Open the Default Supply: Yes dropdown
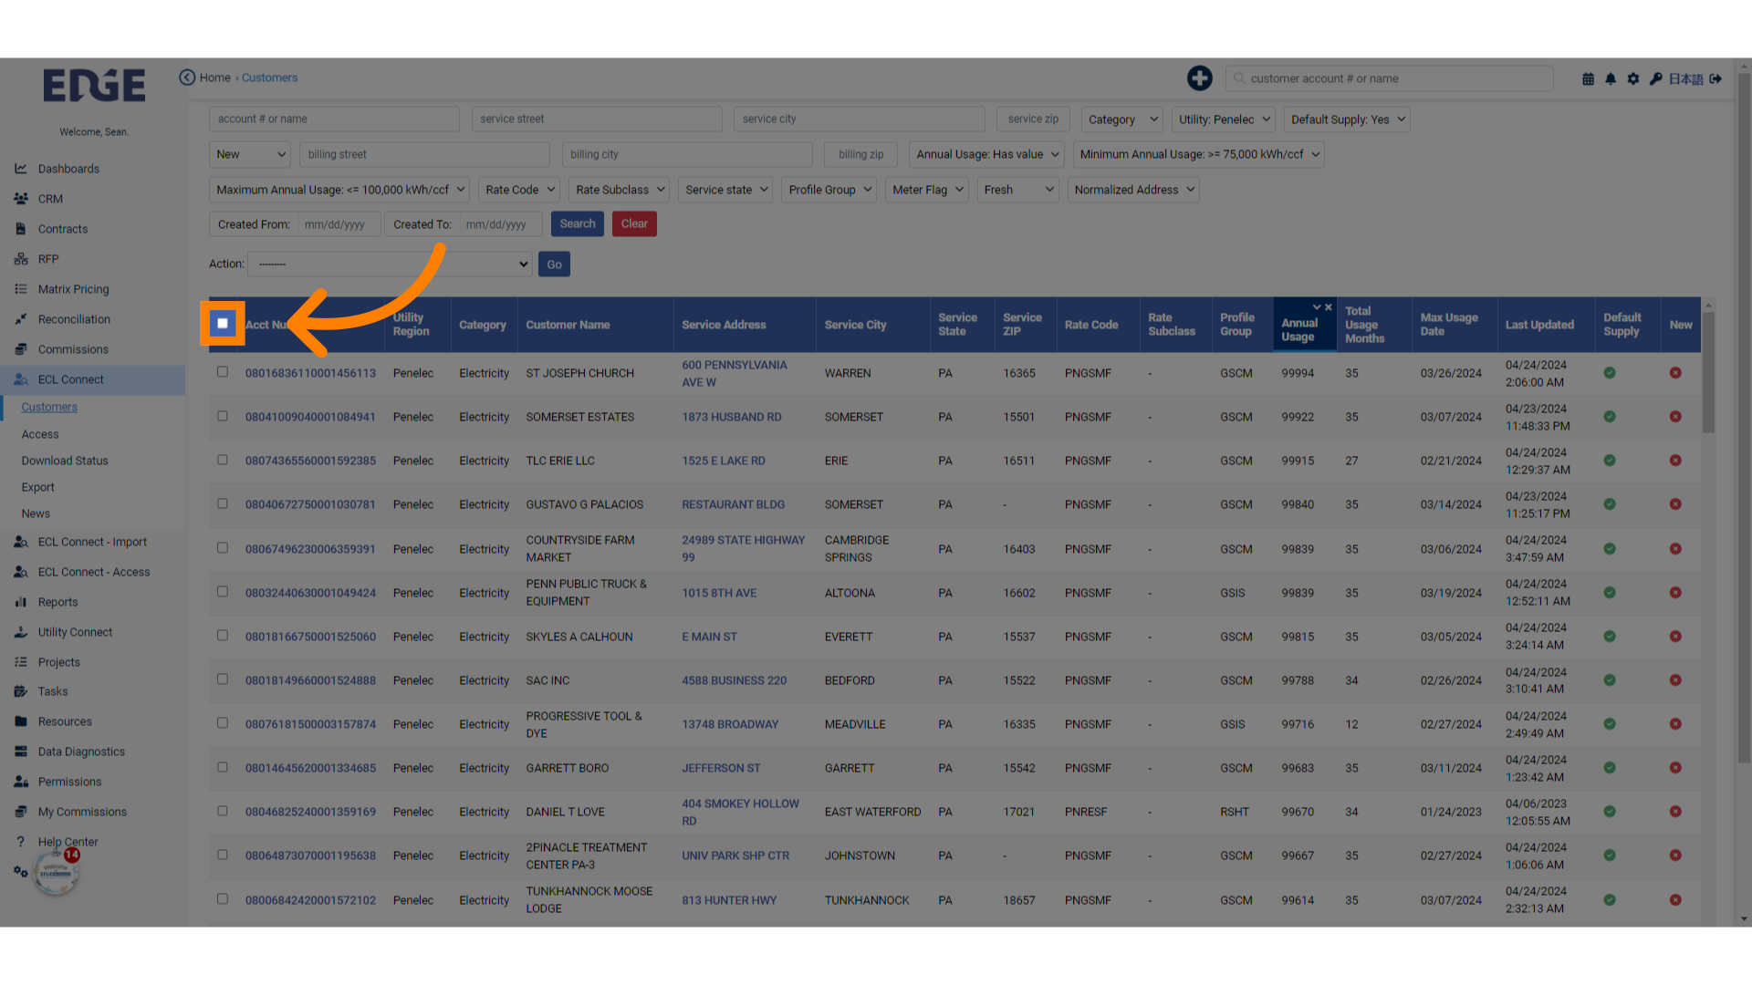This screenshot has width=1752, height=985. 1347,119
